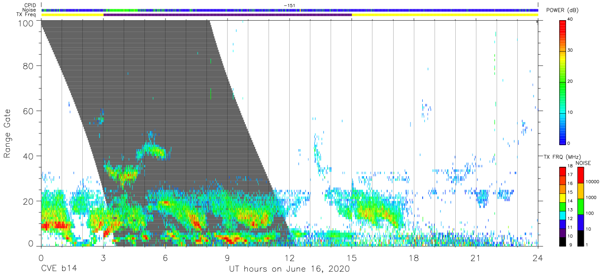Click the 11 tick on TX FRQ legend
Viewport: 605px width, 279px height.
(571, 227)
